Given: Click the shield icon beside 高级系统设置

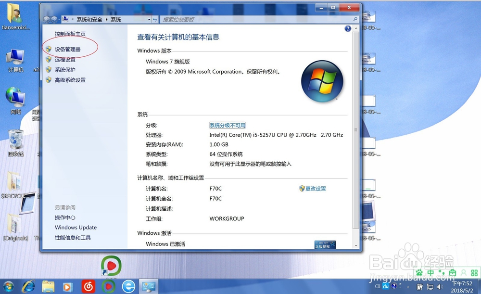Looking at the screenshot, I should click(x=49, y=80).
